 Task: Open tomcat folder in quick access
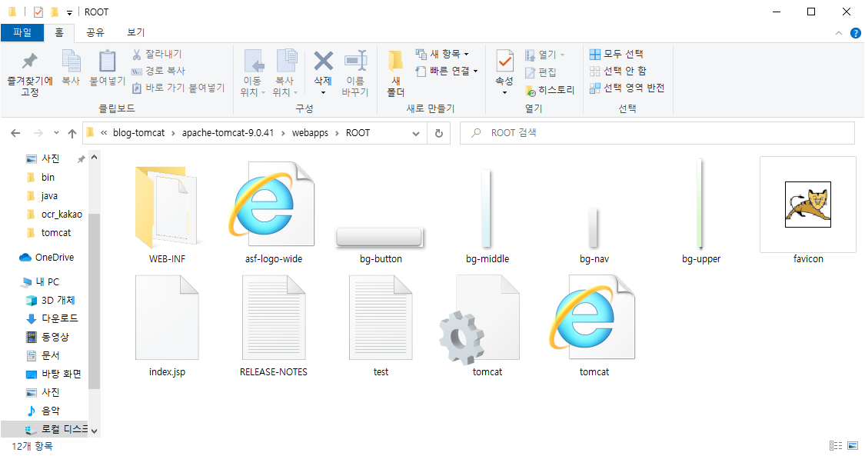click(x=50, y=233)
